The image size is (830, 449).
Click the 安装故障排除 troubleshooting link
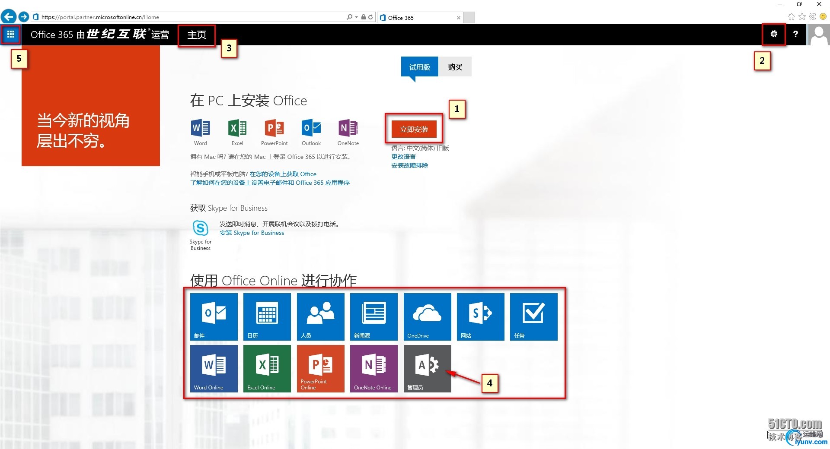coord(410,165)
